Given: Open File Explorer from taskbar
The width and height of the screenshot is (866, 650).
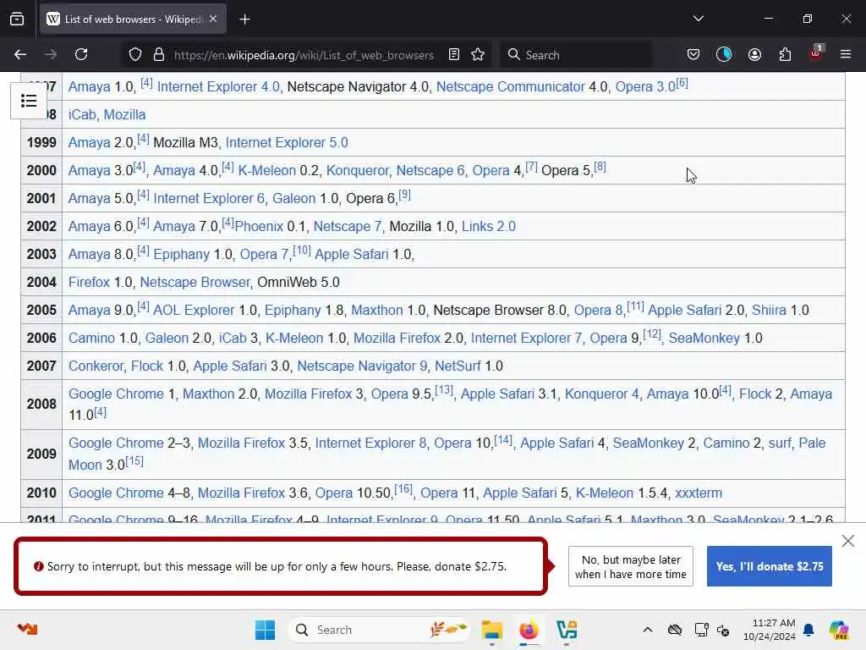Looking at the screenshot, I should click(491, 630).
